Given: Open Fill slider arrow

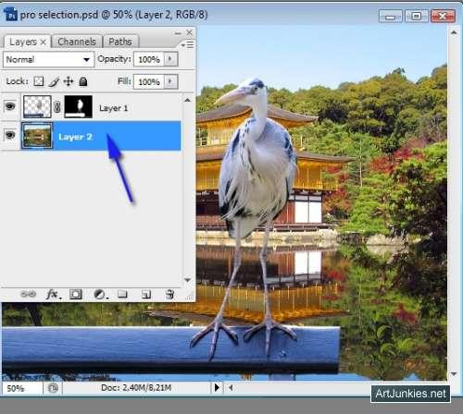Looking at the screenshot, I should point(170,81).
